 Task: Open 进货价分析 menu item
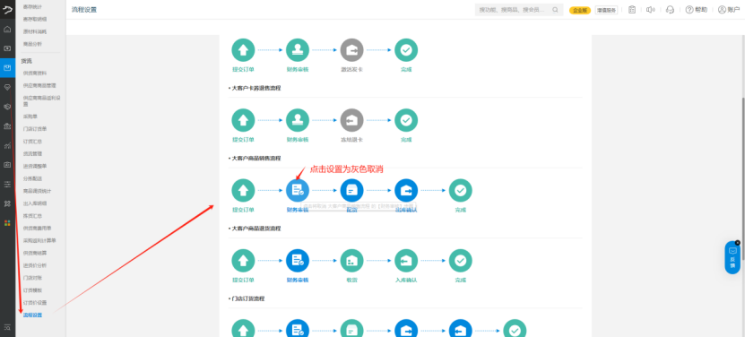(x=35, y=265)
